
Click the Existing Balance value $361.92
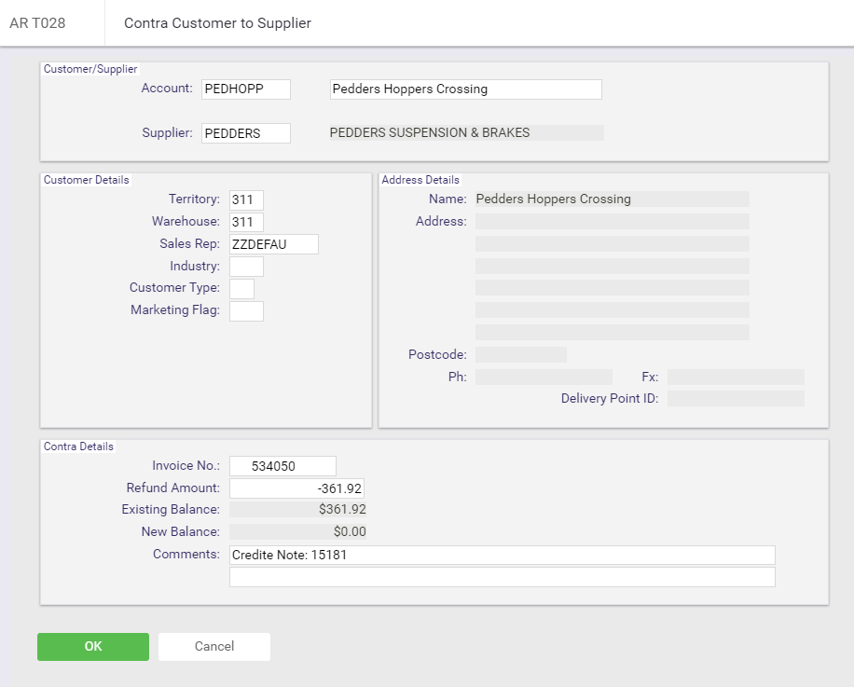(x=297, y=510)
